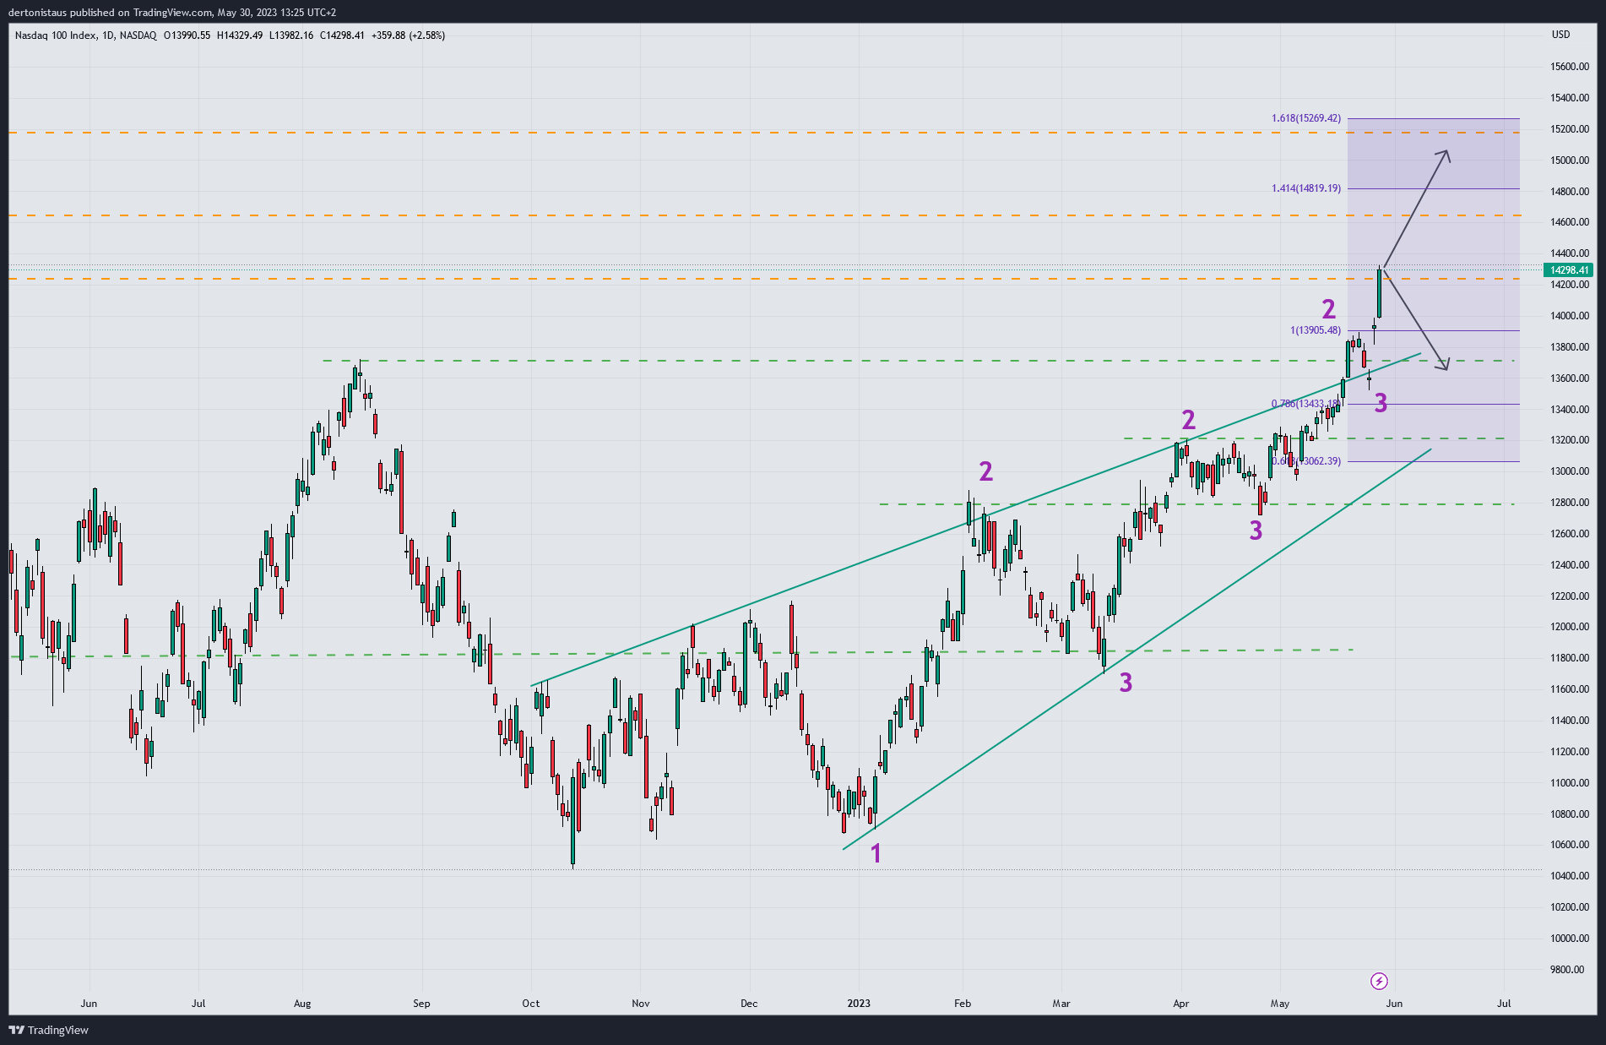The height and width of the screenshot is (1045, 1606).
Task: Select the topmost wave label 2 near 14000
Action: click(1328, 309)
